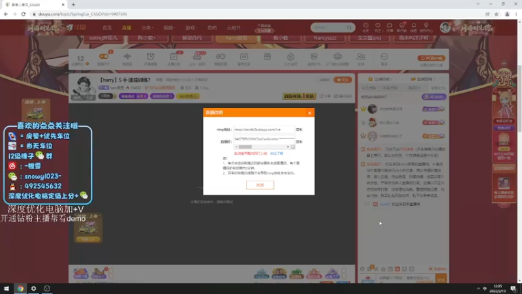Toggle the live stream switch in toolbar
522x294 pixels.
104,57
